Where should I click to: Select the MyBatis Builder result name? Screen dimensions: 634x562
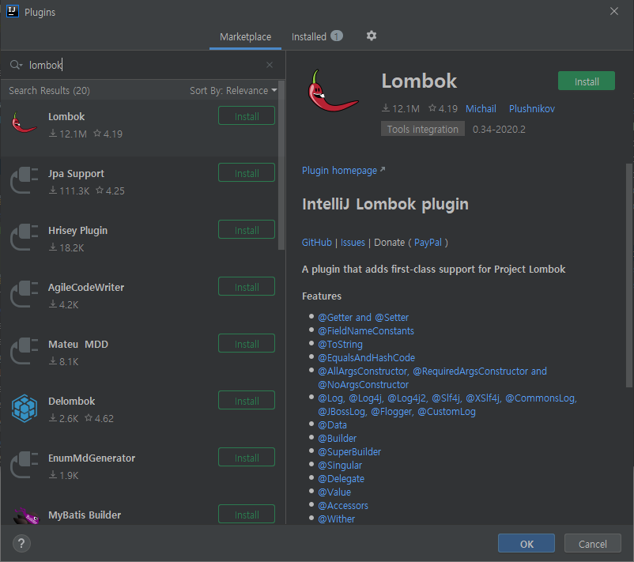[85, 515]
